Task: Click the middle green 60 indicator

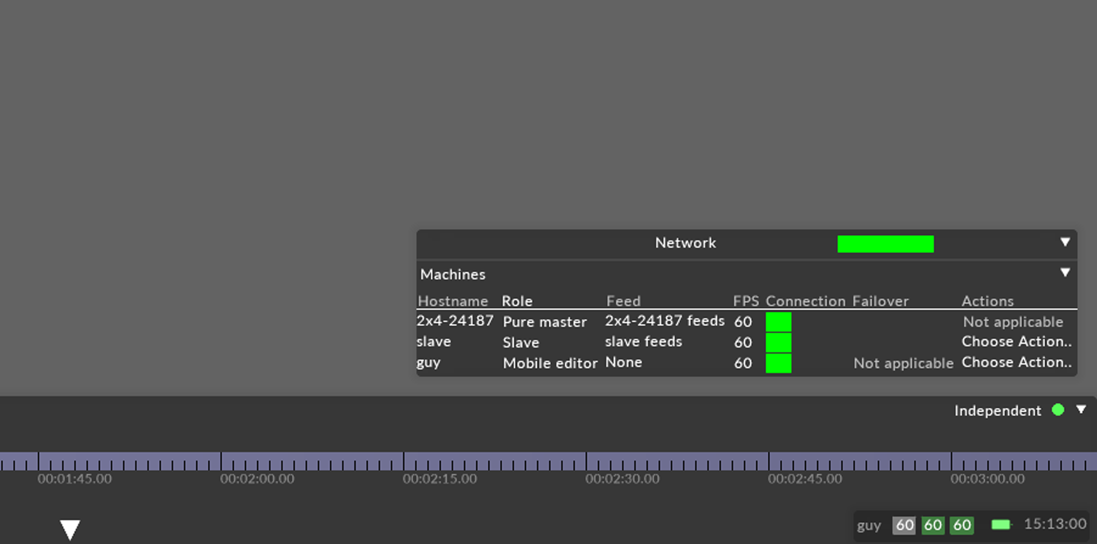Action: tap(933, 525)
